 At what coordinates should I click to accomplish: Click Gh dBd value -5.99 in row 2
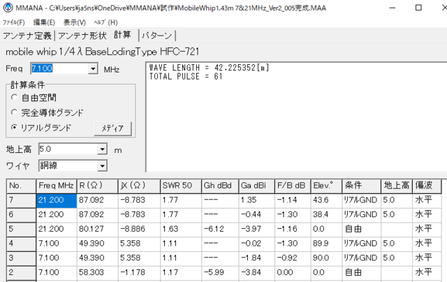click(220, 273)
